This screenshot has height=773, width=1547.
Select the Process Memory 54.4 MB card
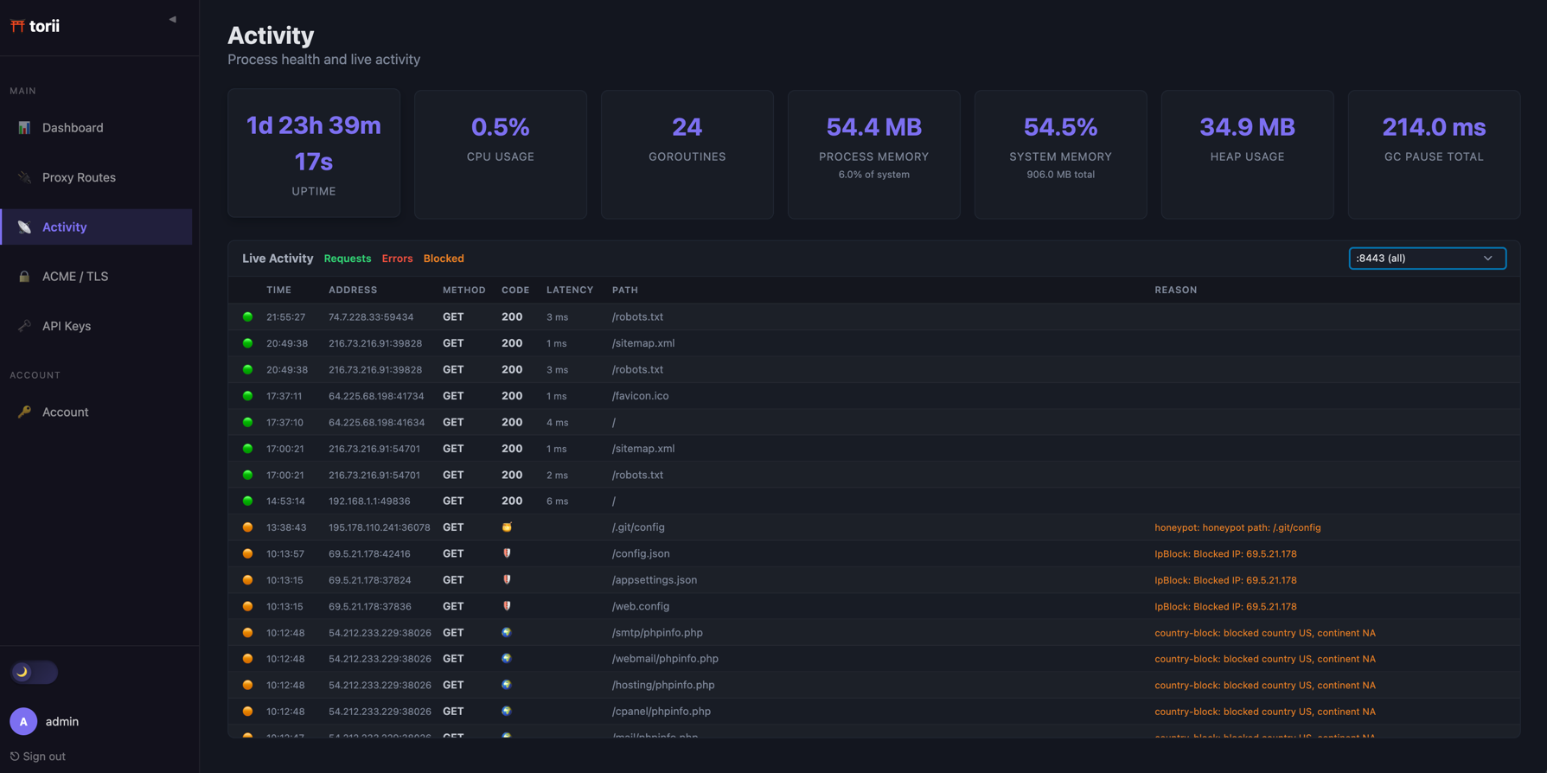(874, 154)
